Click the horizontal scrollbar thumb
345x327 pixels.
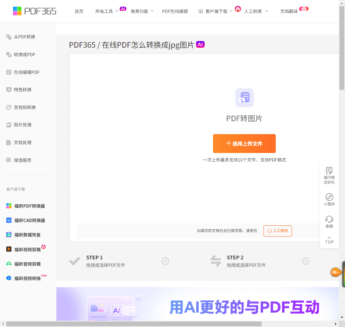coord(134,324)
